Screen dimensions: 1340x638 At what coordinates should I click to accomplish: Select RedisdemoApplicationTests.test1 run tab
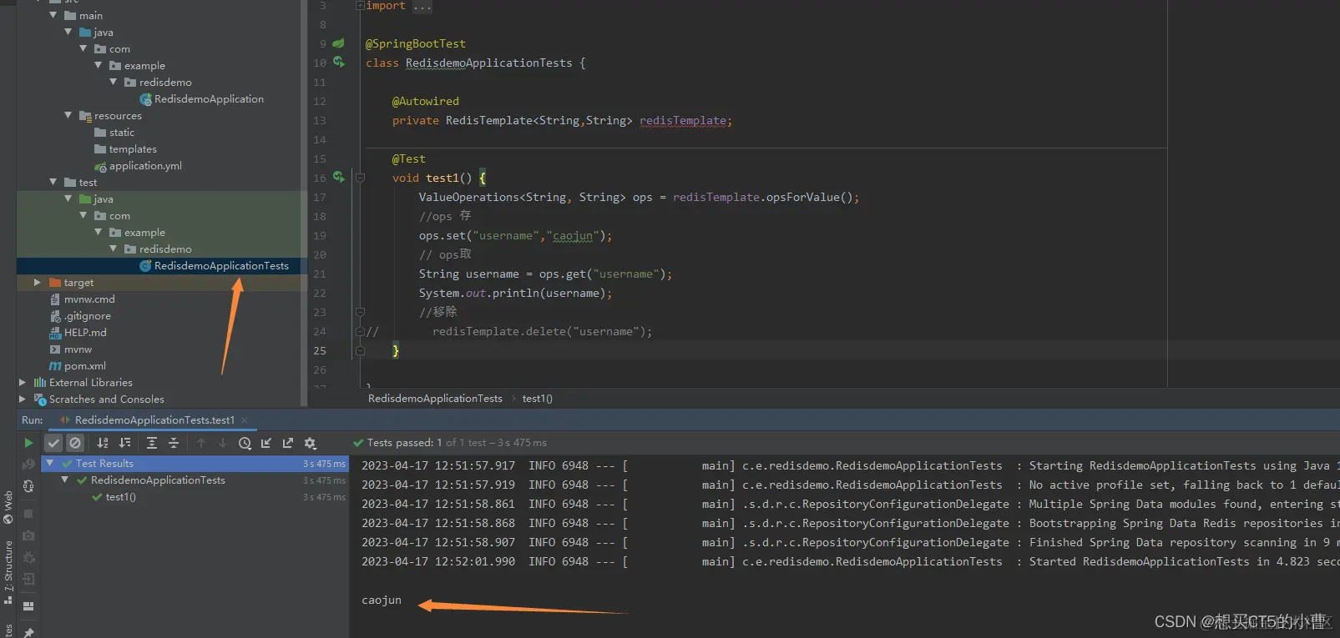tap(154, 420)
